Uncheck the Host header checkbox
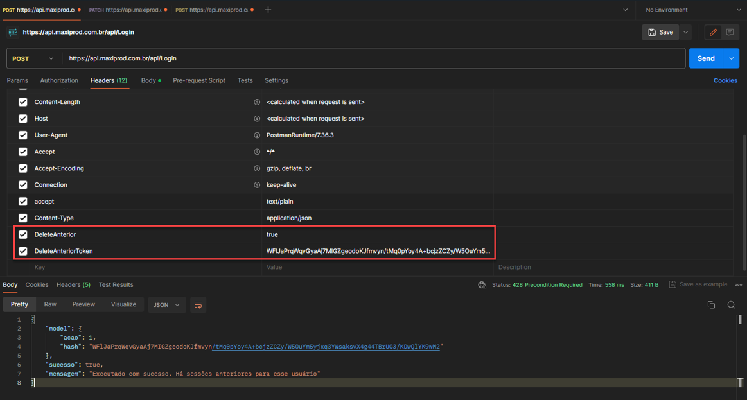Viewport: 747px width, 400px height. [x=23, y=119]
